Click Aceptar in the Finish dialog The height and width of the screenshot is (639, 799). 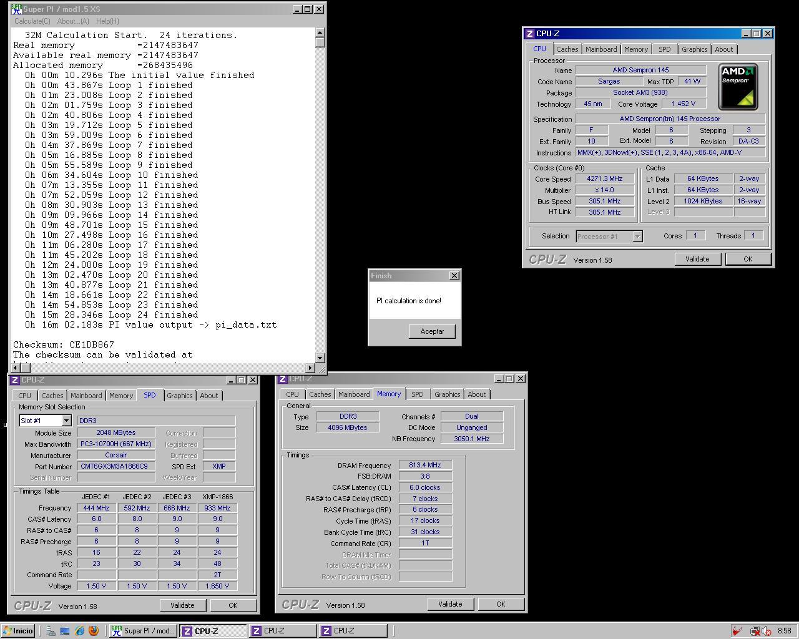click(x=432, y=331)
